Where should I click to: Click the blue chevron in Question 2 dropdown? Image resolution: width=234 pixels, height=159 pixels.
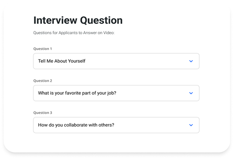[191, 93]
